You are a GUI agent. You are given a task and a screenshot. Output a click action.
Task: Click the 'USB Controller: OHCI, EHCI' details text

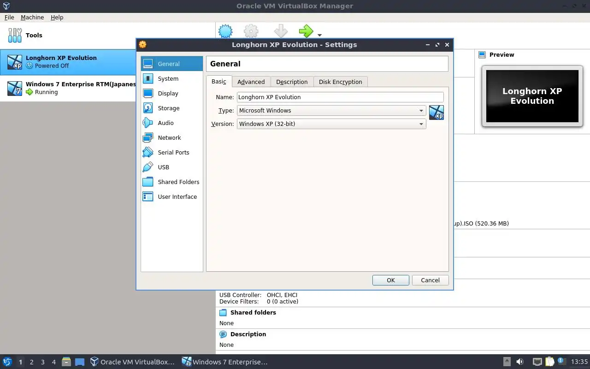click(x=258, y=295)
